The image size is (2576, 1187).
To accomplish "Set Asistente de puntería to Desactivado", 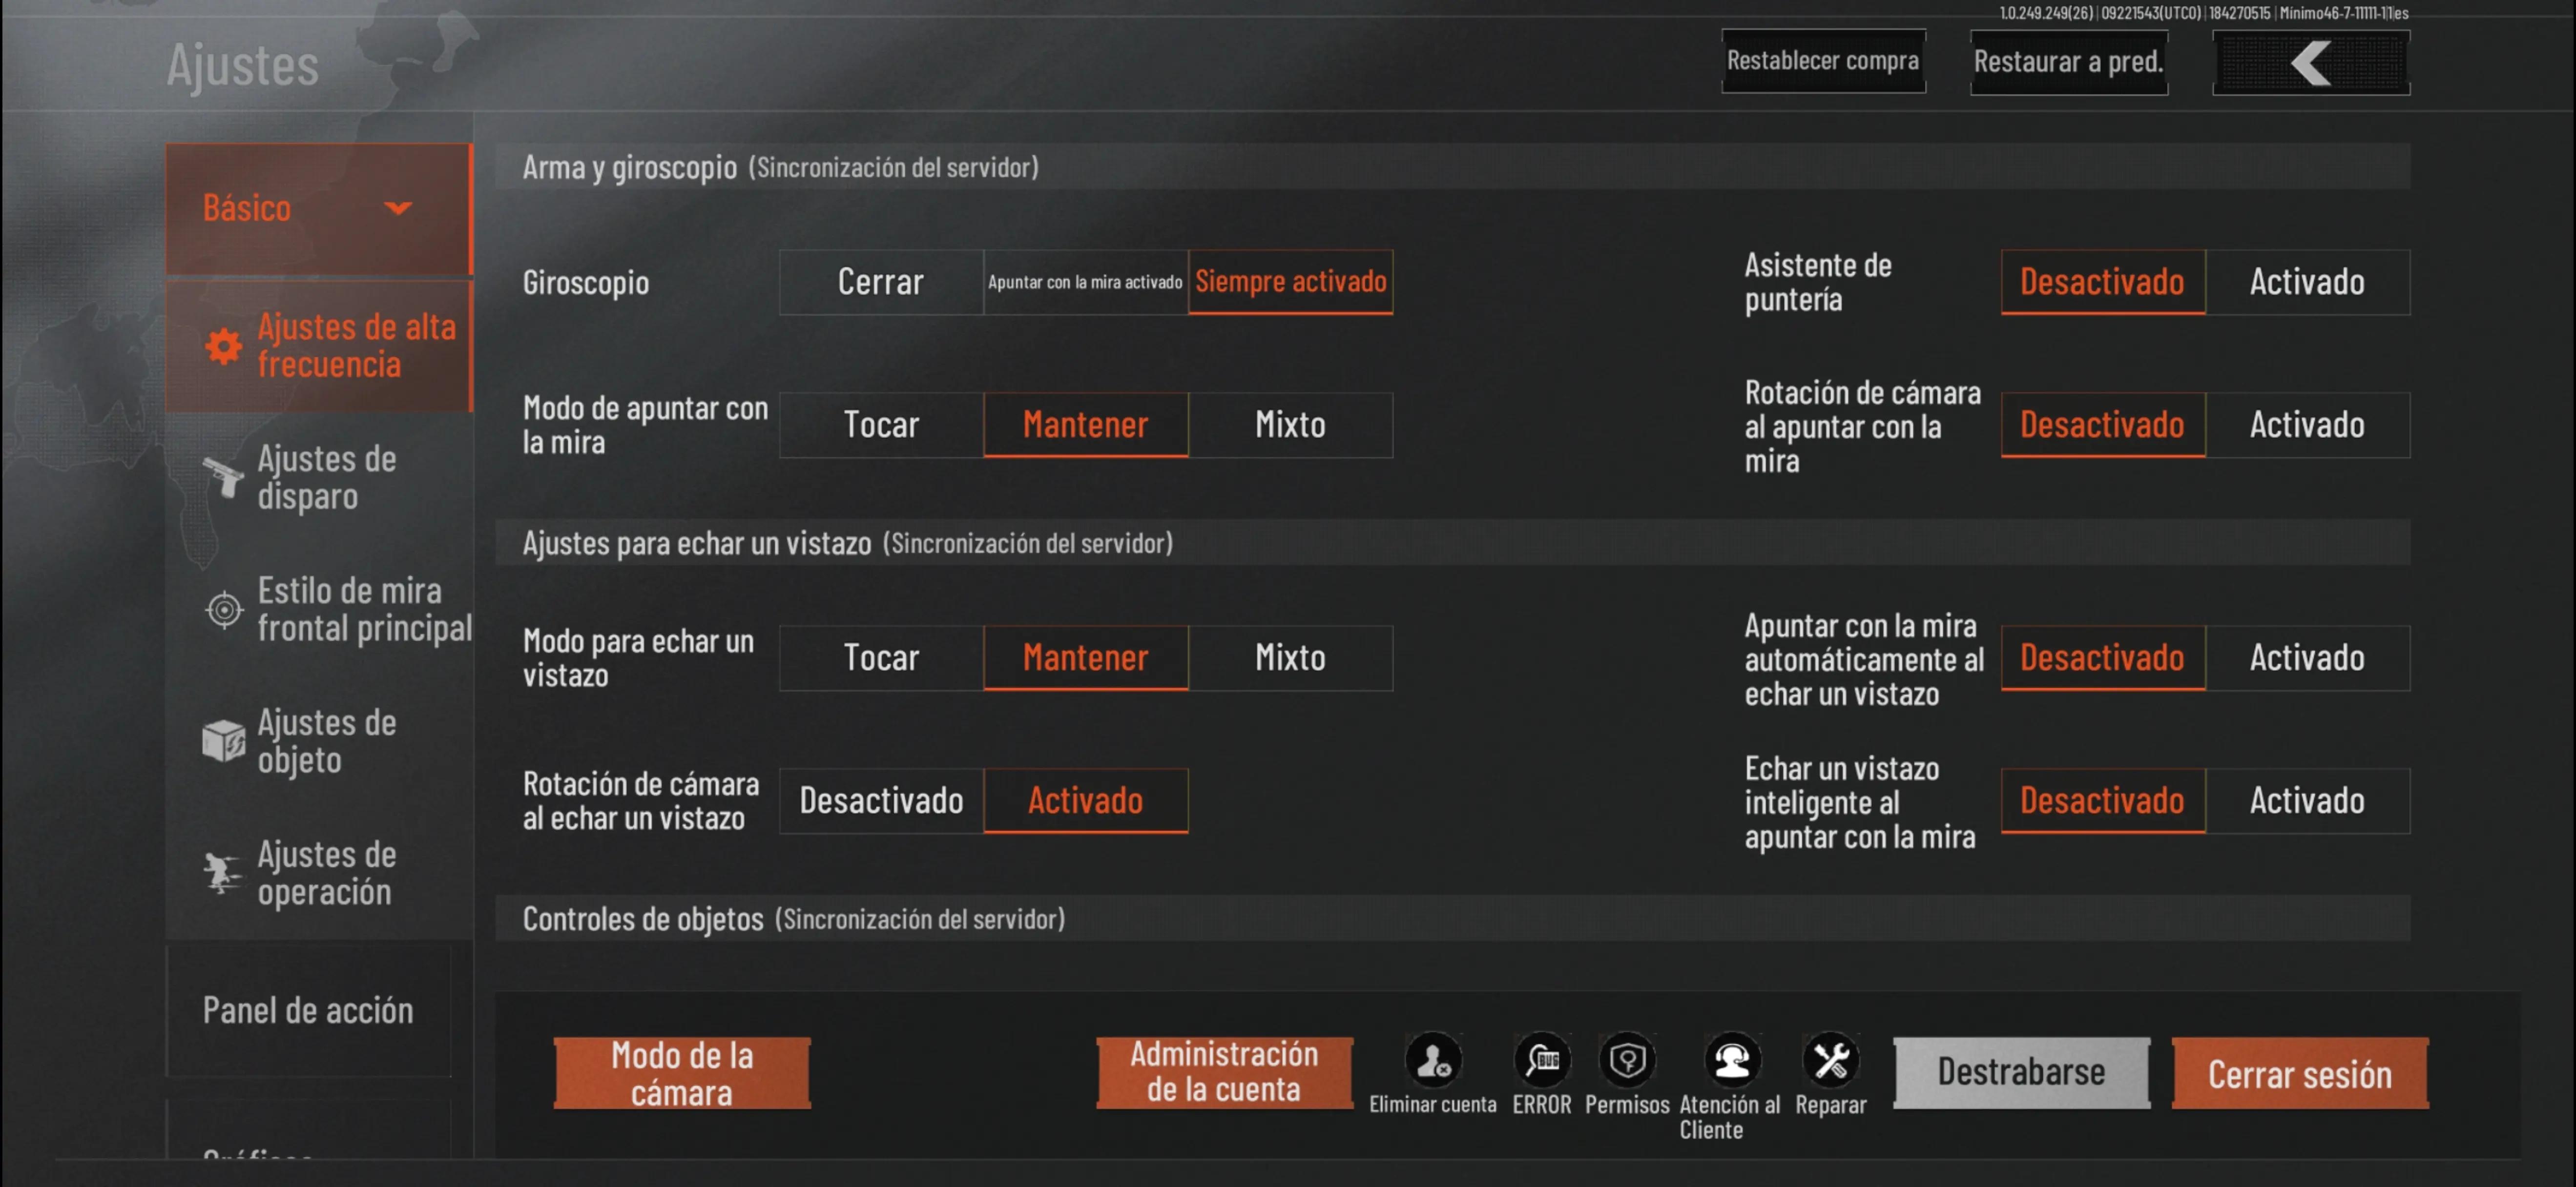I will (x=2103, y=282).
